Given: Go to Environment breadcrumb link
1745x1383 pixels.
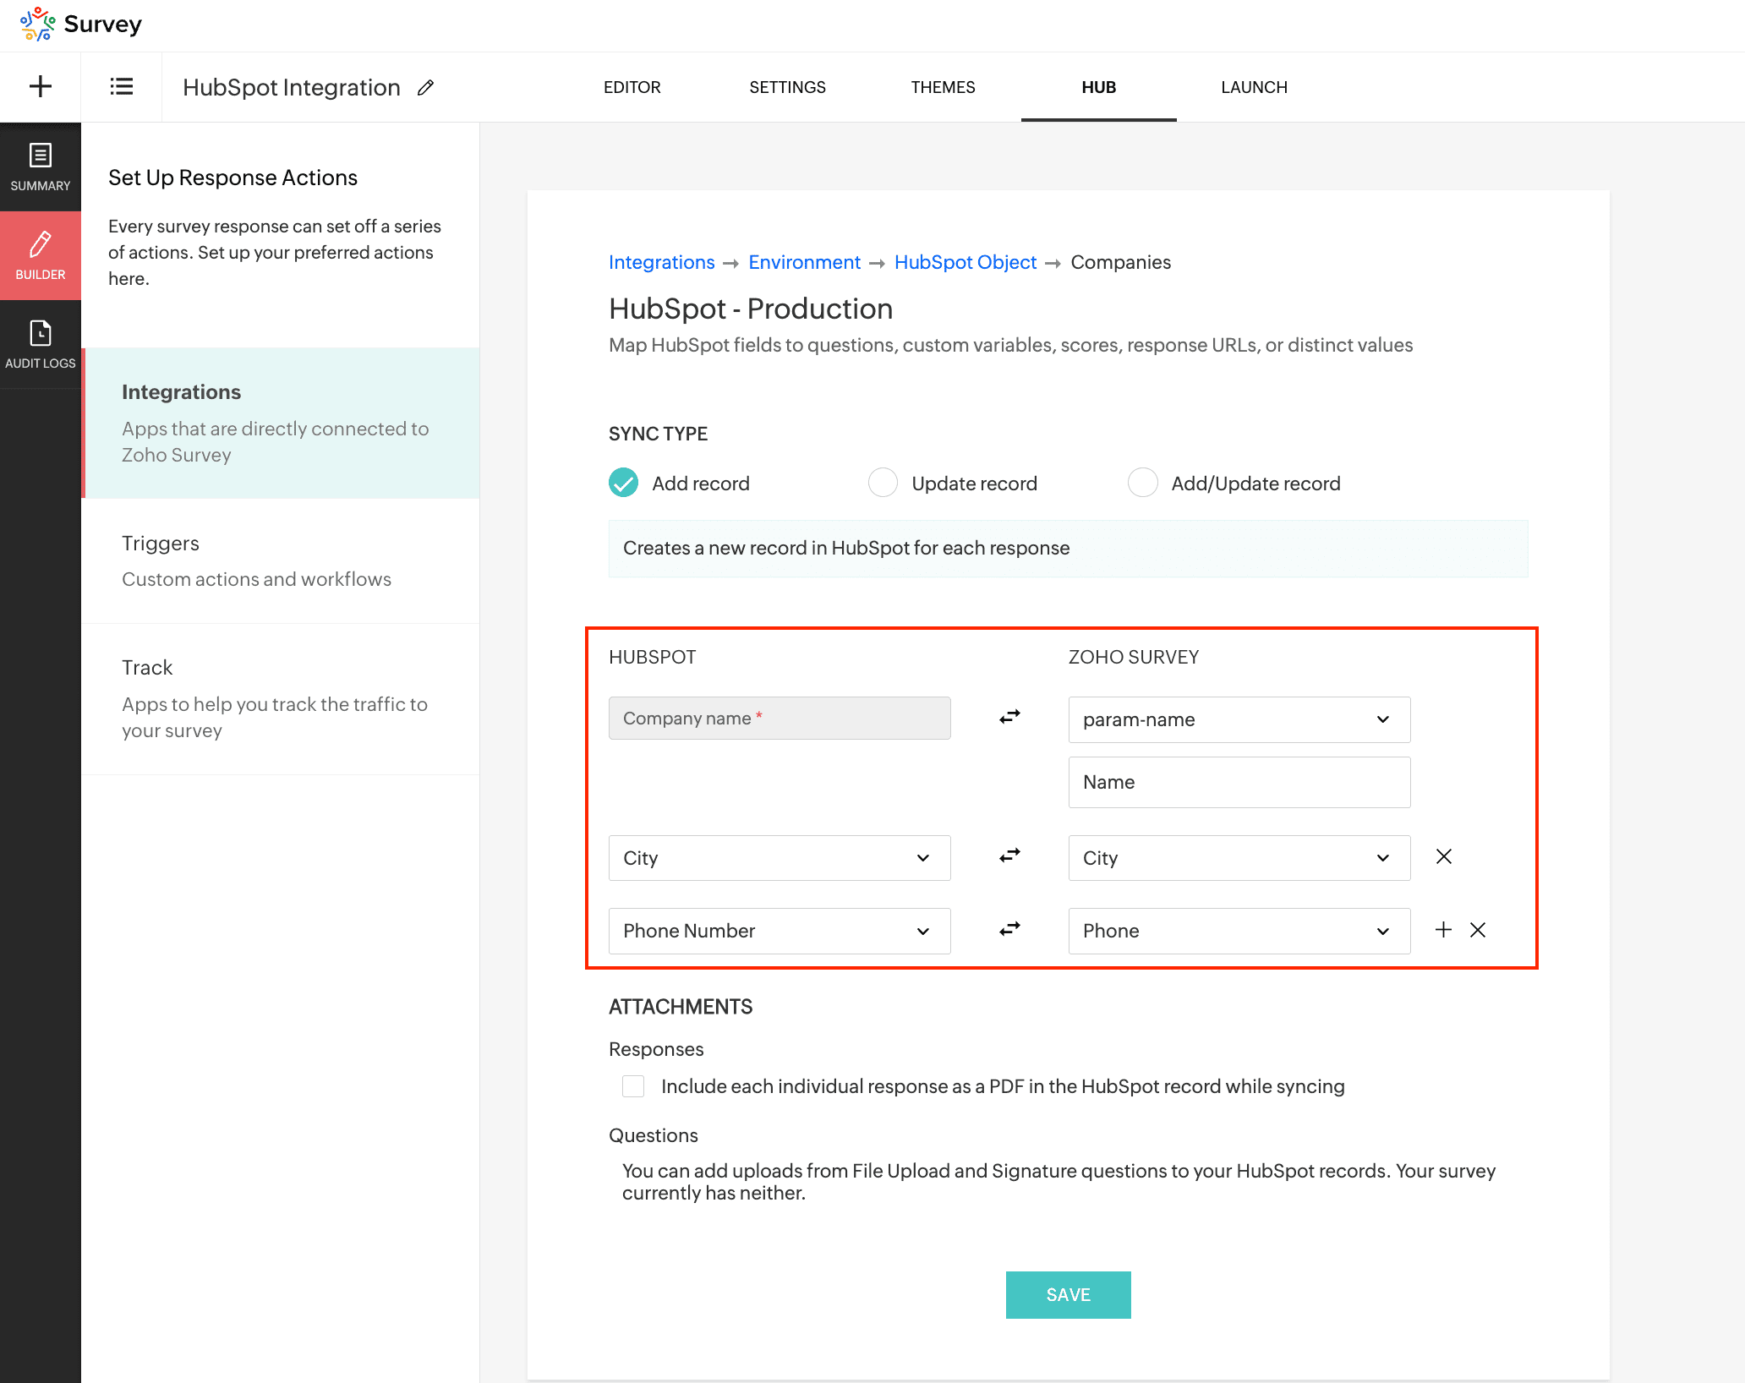Looking at the screenshot, I should [805, 262].
